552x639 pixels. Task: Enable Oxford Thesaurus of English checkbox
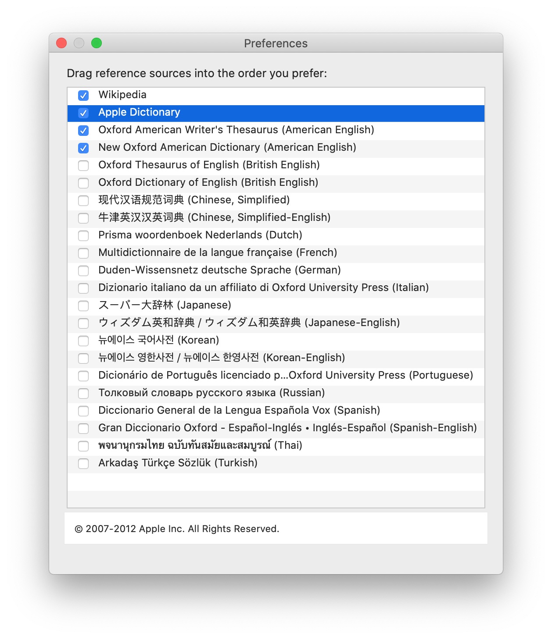point(83,165)
